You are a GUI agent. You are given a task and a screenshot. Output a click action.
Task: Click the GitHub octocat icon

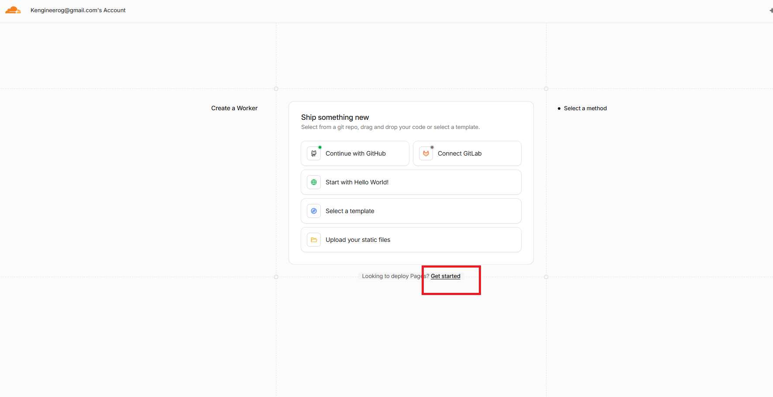tap(314, 153)
